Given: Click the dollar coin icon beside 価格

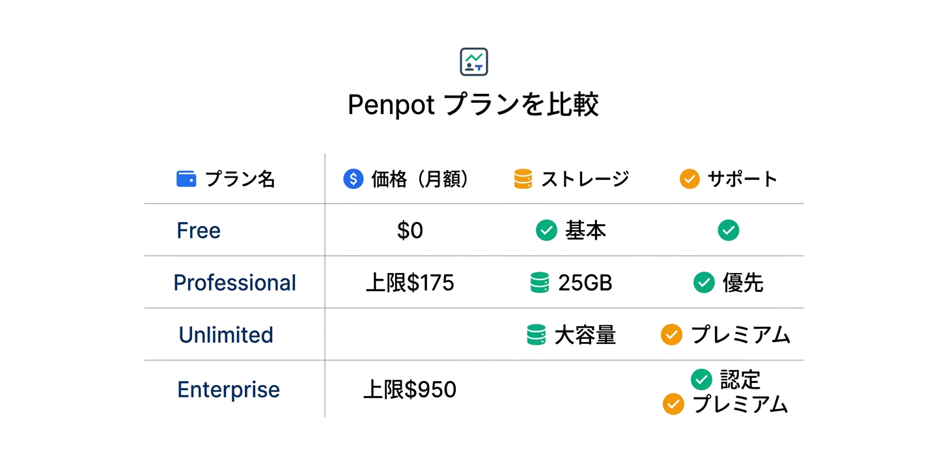Looking at the screenshot, I should click(353, 178).
